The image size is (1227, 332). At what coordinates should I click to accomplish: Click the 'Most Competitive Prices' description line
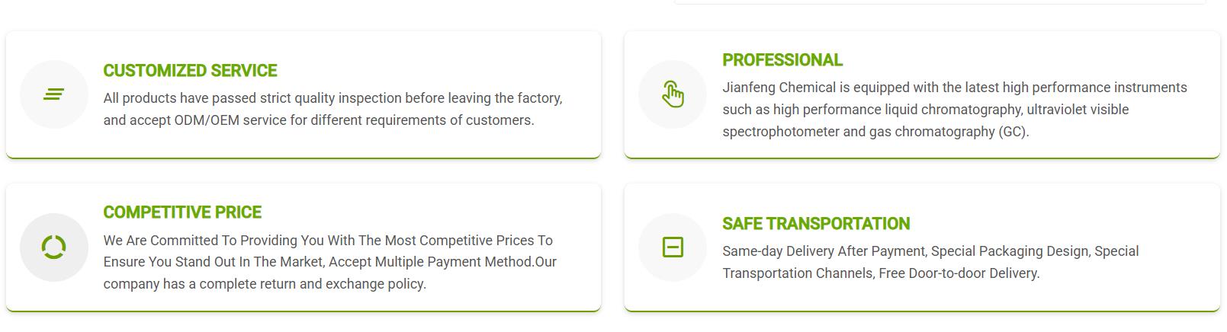328,241
